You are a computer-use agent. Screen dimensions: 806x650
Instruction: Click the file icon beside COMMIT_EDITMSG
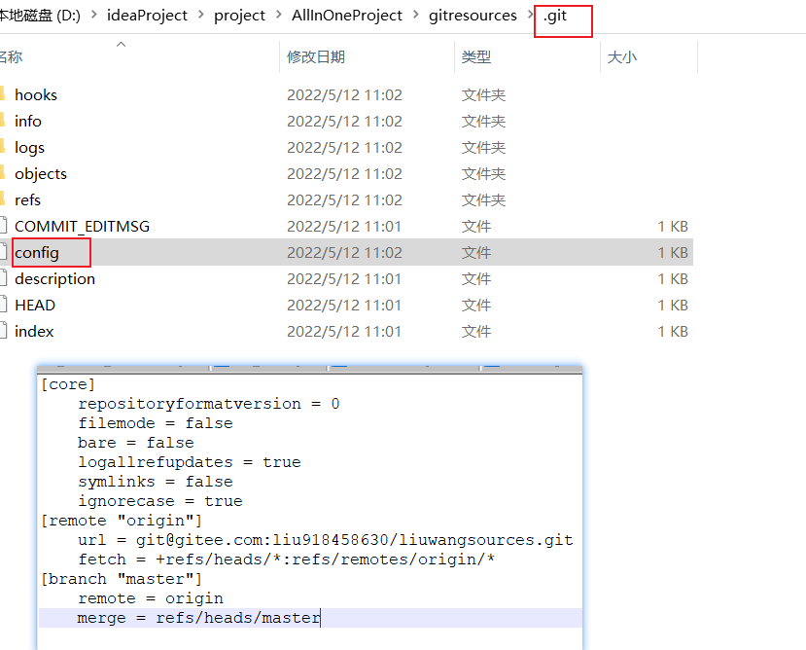(x=4, y=226)
